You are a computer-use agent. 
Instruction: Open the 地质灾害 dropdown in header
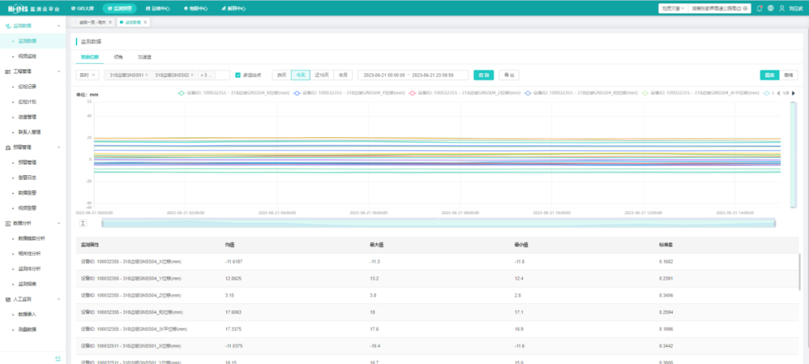tap(672, 8)
